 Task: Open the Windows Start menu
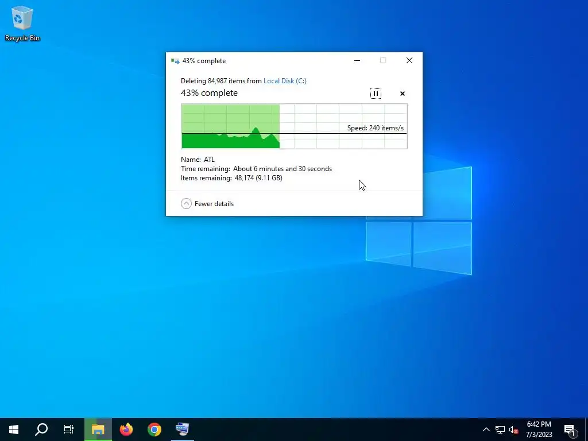coord(14,429)
